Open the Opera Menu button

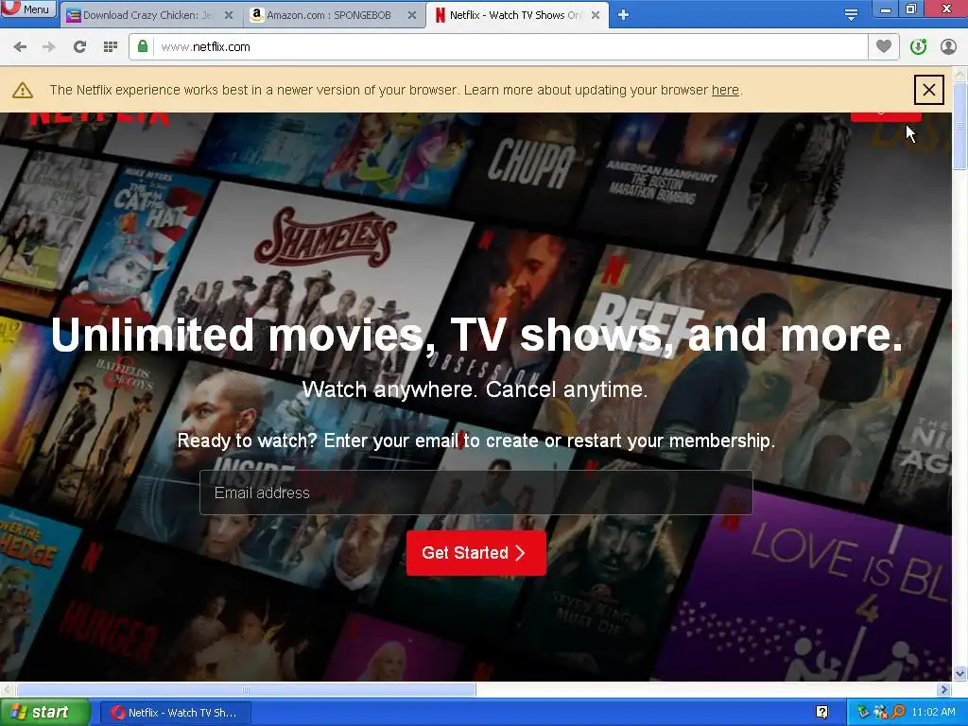pyautogui.click(x=28, y=9)
